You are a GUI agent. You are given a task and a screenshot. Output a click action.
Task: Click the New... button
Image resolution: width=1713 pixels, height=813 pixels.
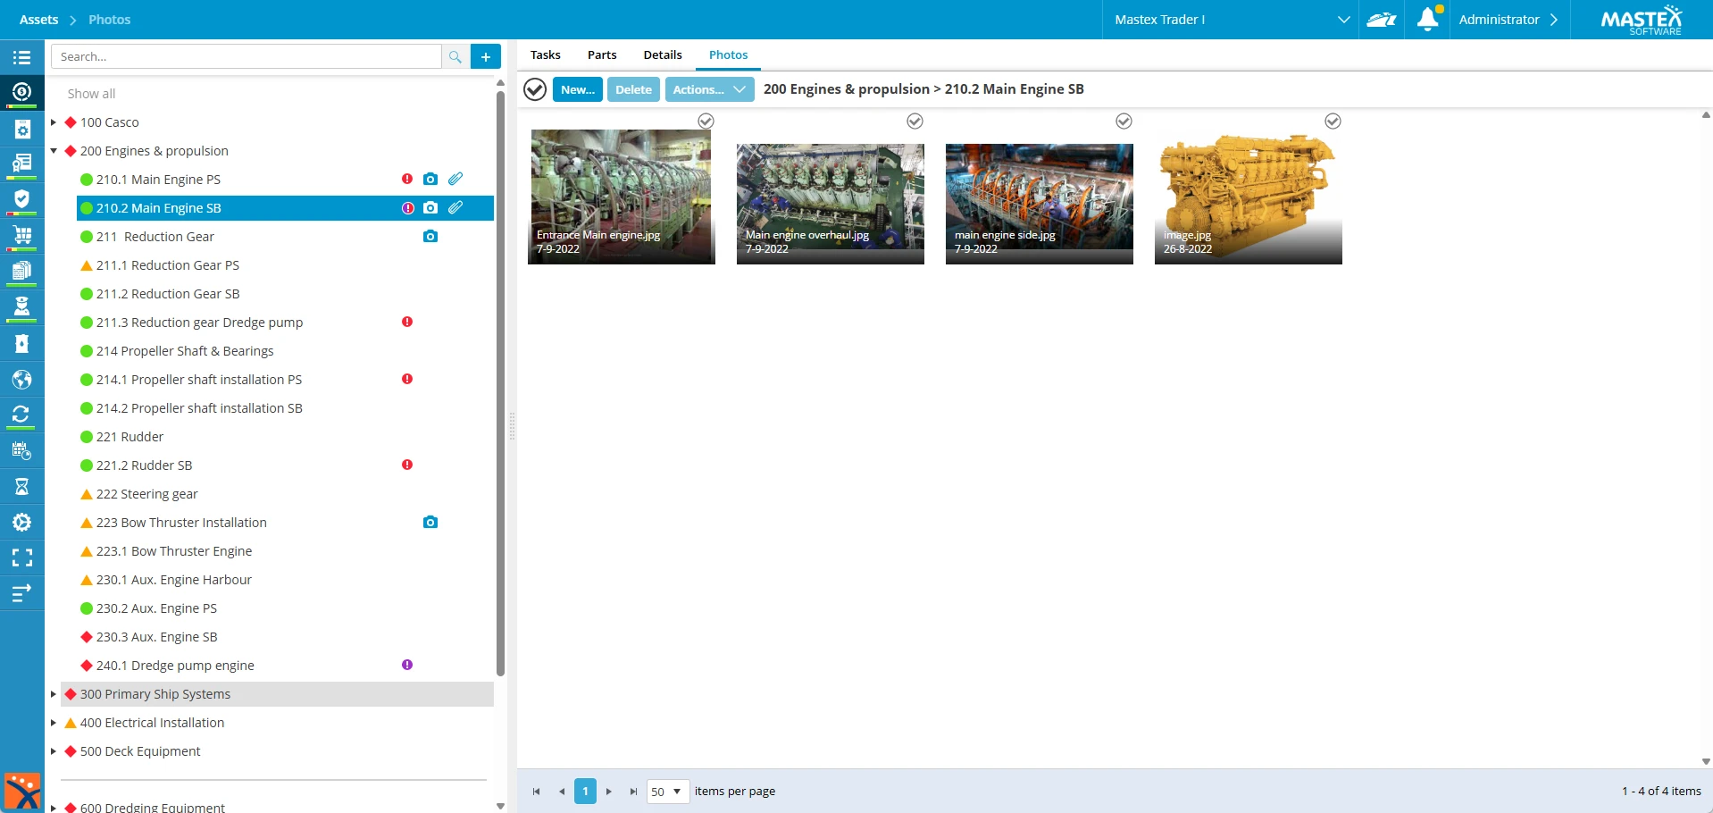[x=577, y=89]
